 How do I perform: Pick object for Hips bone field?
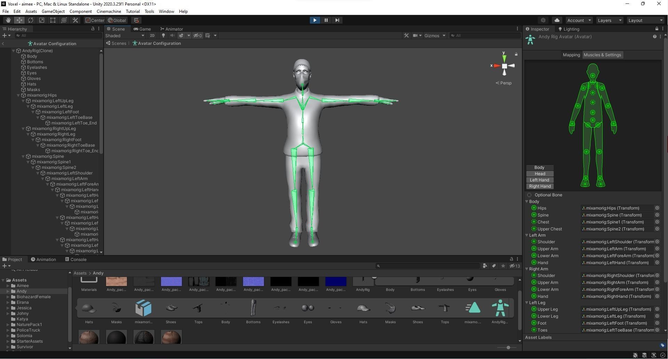coord(657,208)
